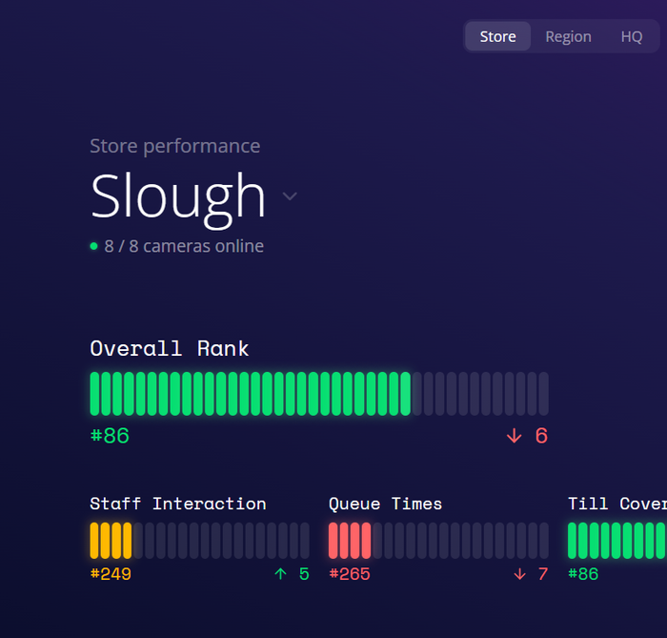Click the green up arrow beside 5
Viewport: 667px width, 638px height.
[280, 574]
